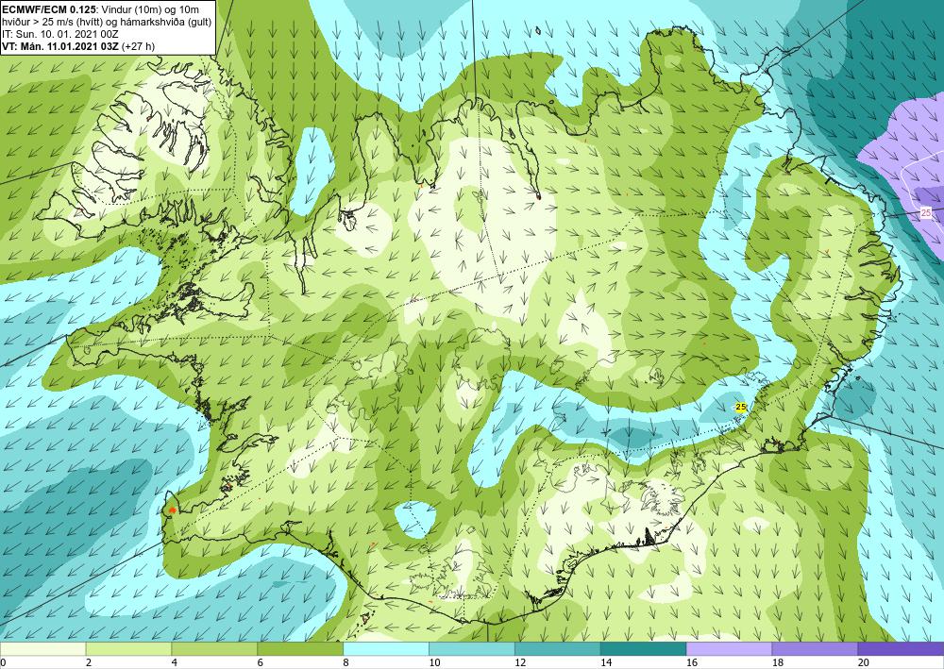Click the '4' value on the scale

[x=174, y=663]
